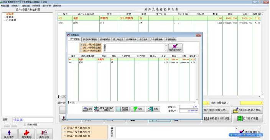Switch to the 月折旧明细表 tab

tap(156, 39)
